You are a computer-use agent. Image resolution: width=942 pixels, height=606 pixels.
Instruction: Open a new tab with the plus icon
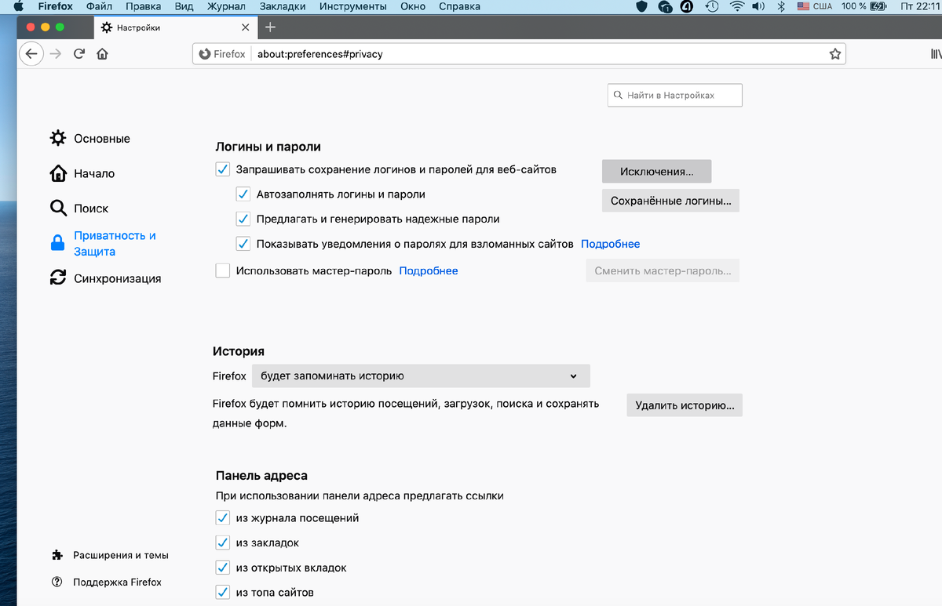(x=270, y=27)
